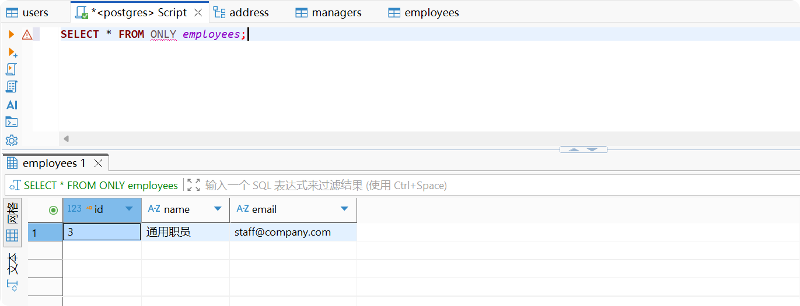
Task: Open the email column dropdown arrow
Action: [344, 209]
